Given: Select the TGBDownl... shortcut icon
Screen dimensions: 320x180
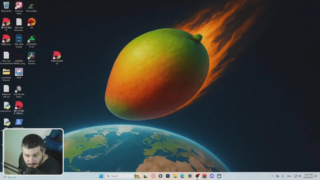Looking at the screenshot, I should [6, 40].
